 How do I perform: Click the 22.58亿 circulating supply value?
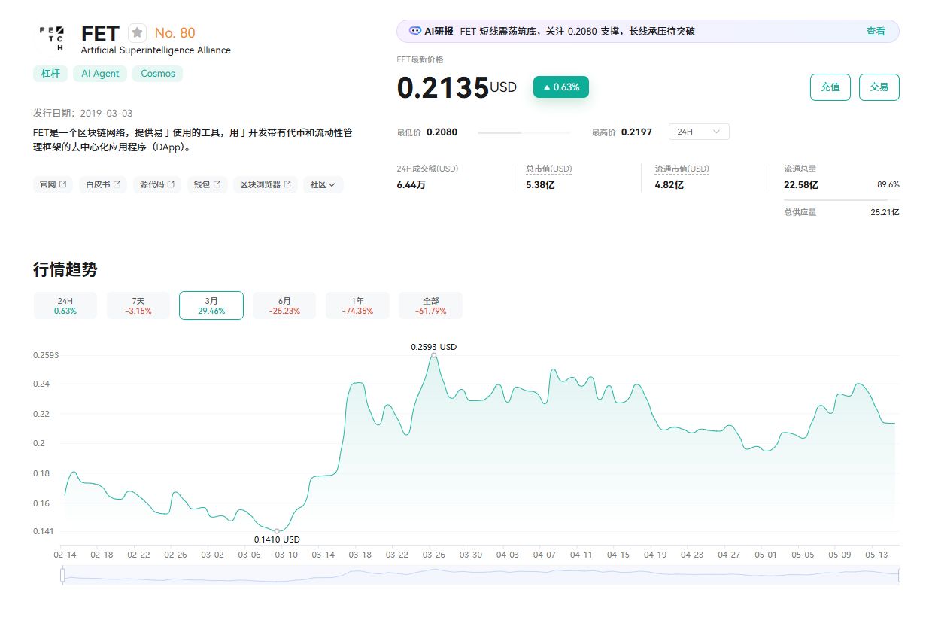pos(801,184)
